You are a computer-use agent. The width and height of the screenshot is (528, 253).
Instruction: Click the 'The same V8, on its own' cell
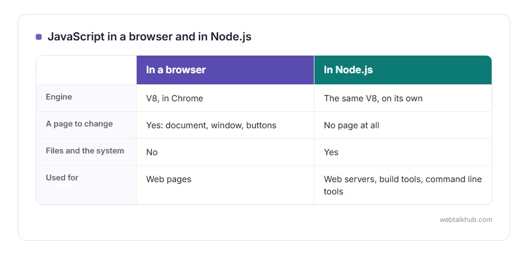[x=402, y=98]
